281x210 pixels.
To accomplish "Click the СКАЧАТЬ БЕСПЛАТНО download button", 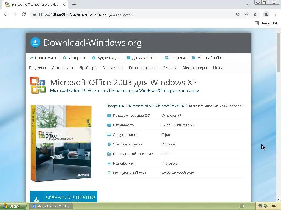I will [x=63, y=196].
